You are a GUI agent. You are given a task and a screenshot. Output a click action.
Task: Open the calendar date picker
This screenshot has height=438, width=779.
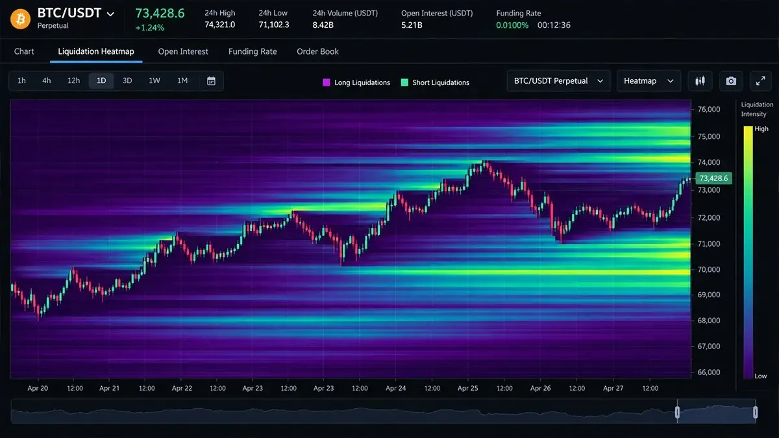click(211, 80)
